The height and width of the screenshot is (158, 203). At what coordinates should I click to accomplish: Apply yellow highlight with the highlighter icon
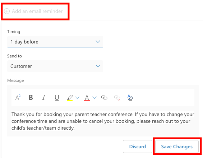[x=70, y=98]
